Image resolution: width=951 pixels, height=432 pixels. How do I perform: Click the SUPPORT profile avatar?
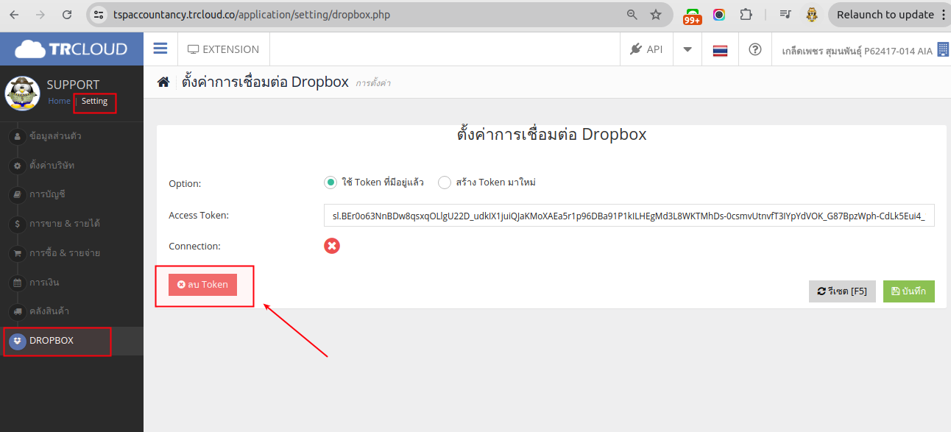(x=22, y=93)
